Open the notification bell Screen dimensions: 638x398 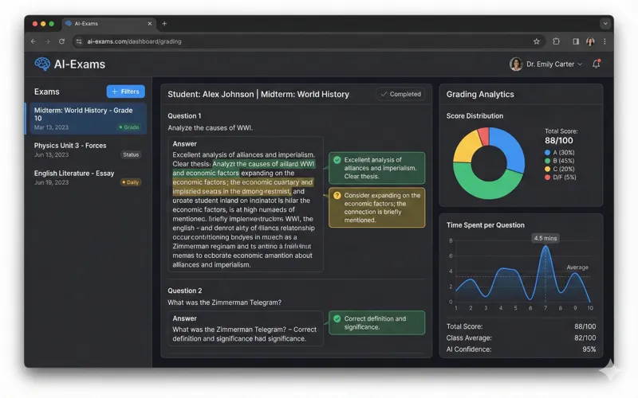coord(596,64)
